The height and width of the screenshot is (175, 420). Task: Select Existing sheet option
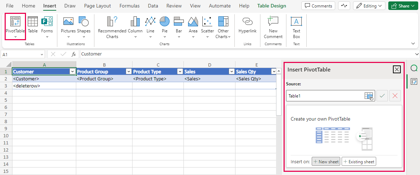pyautogui.click(x=359, y=161)
